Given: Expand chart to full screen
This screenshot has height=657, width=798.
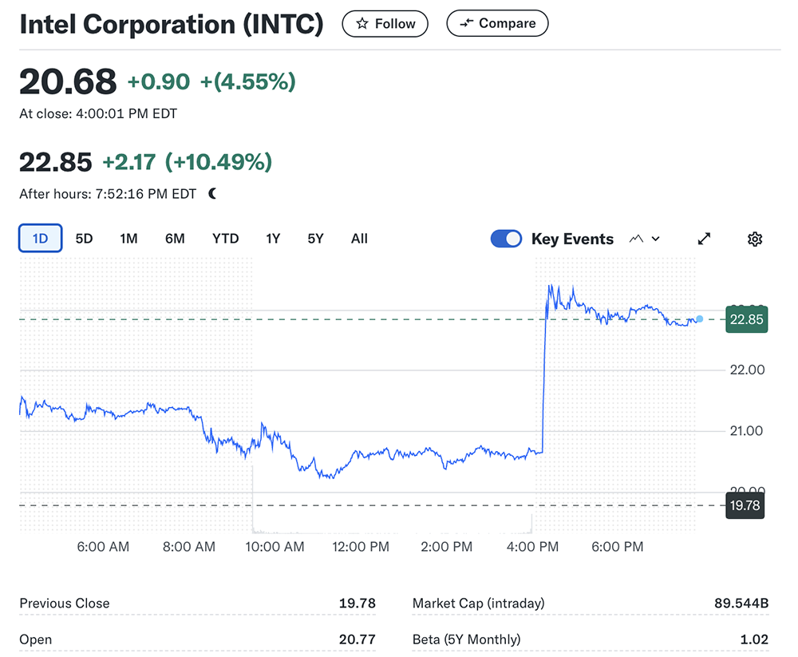Looking at the screenshot, I should (704, 239).
